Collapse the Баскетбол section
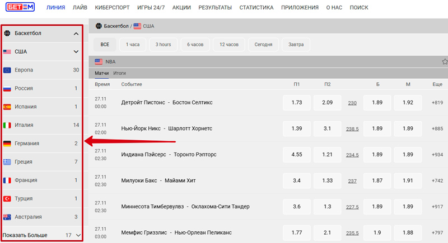 click(x=76, y=34)
